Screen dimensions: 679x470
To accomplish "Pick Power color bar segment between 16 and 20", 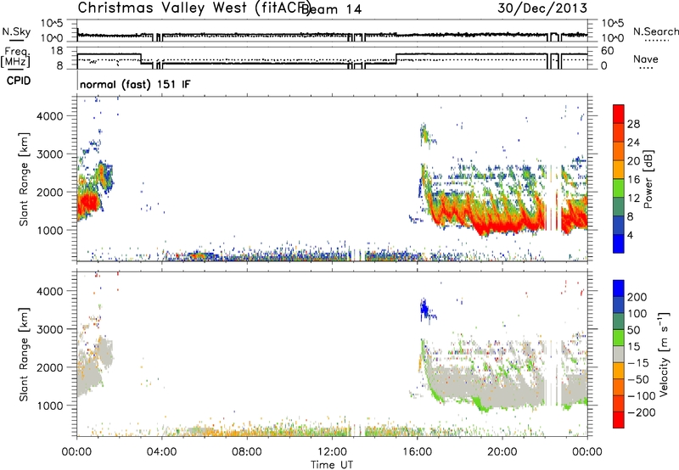I will point(619,170).
